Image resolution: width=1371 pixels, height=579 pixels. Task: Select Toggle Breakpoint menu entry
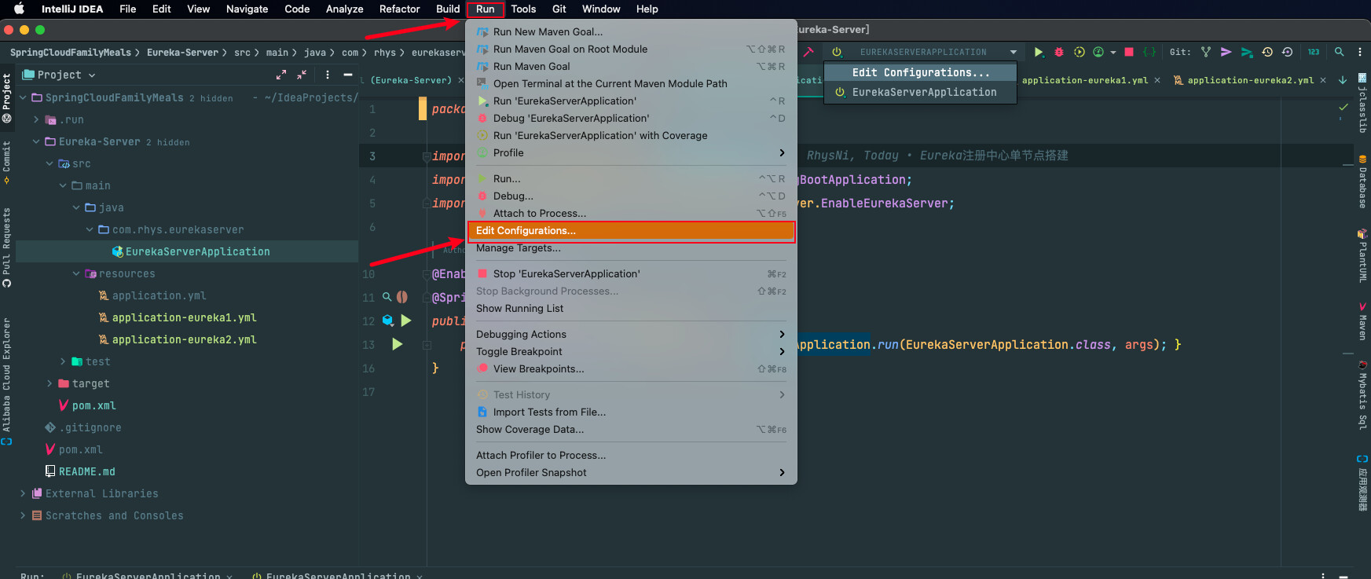(631, 351)
